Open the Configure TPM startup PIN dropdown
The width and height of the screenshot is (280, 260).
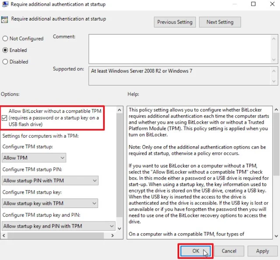(50, 180)
